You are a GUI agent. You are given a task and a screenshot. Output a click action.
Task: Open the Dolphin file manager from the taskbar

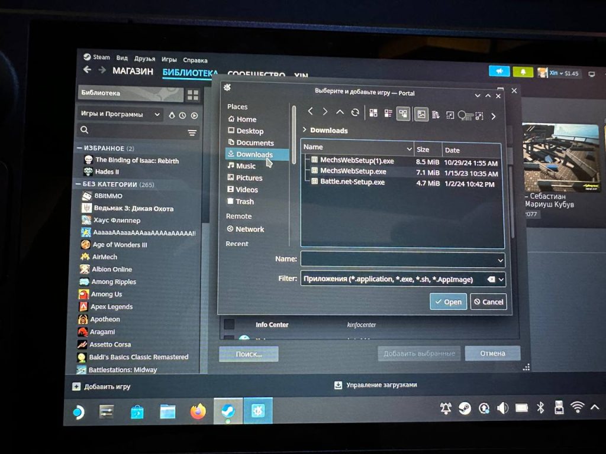[x=168, y=411]
